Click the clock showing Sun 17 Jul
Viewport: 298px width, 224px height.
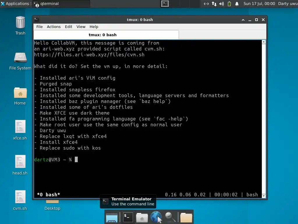coord(259,3)
